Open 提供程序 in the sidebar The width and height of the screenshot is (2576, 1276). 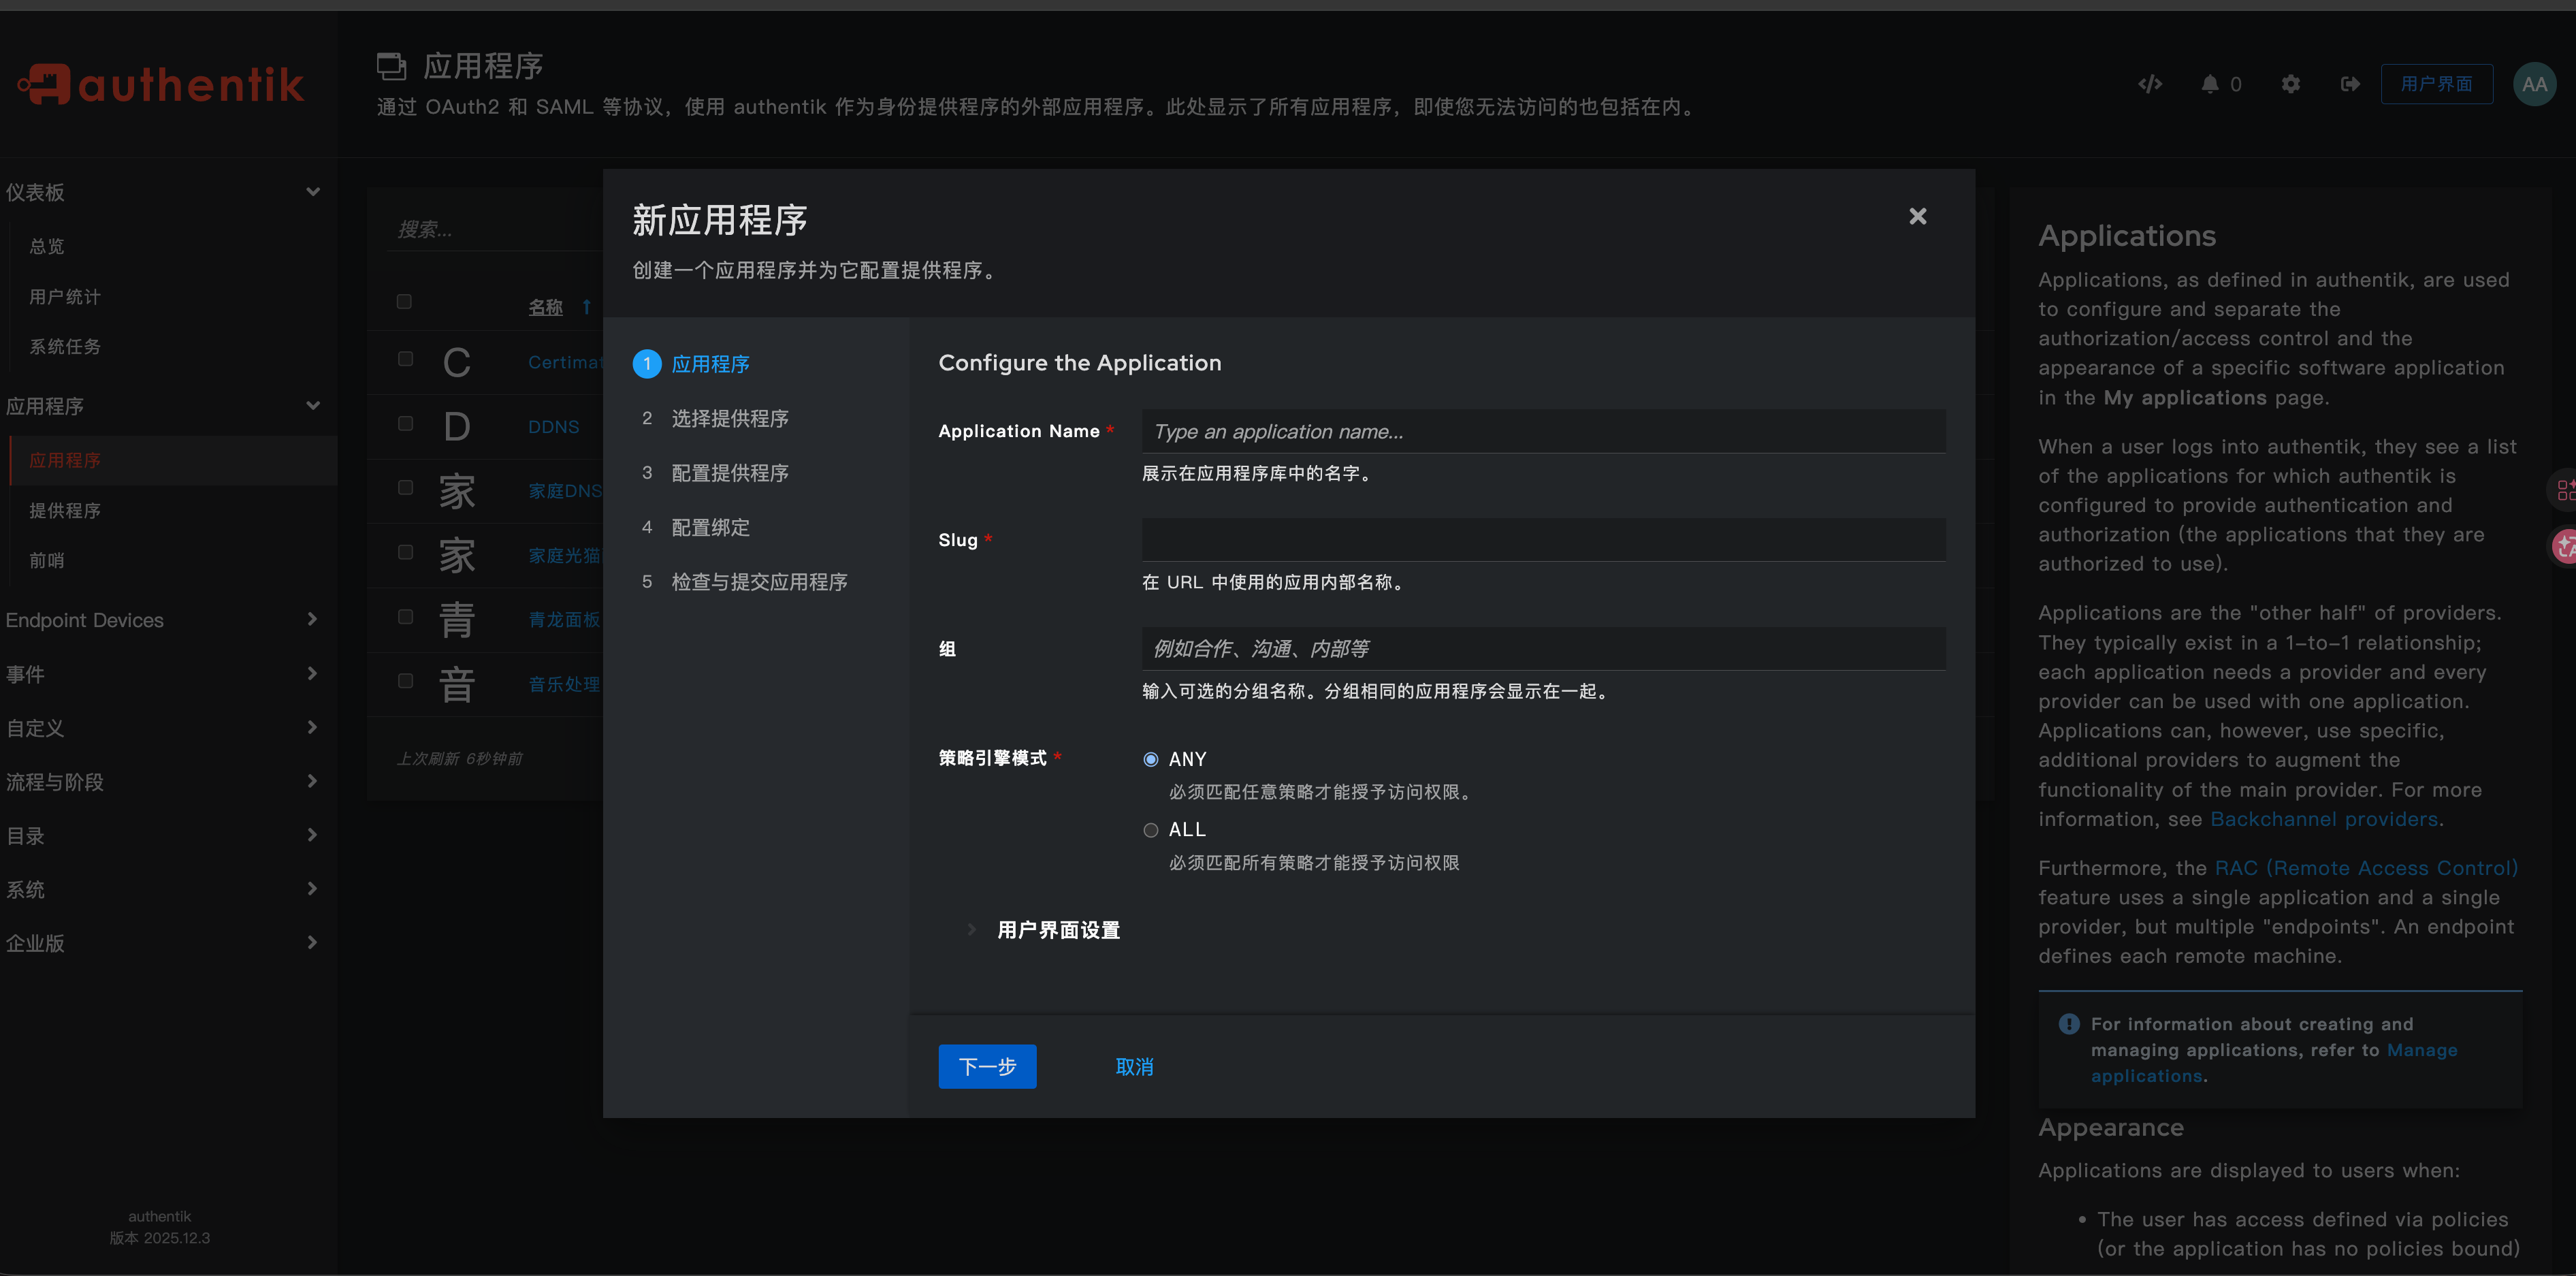click(x=65, y=511)
